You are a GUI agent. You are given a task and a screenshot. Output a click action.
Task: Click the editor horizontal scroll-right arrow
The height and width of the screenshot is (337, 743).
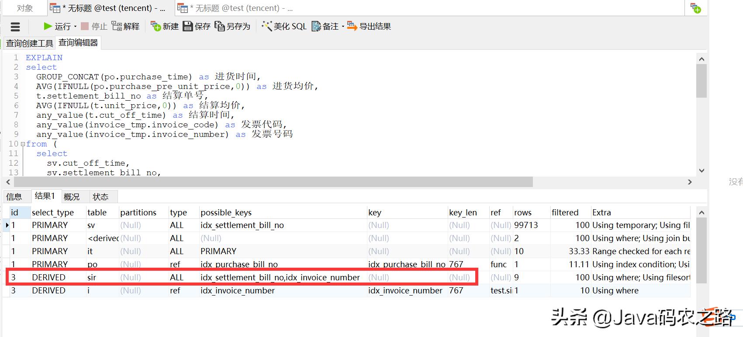tap(690, 182)
